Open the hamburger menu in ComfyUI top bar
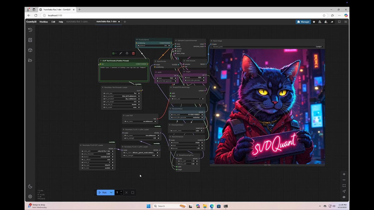 coord(346,22)
